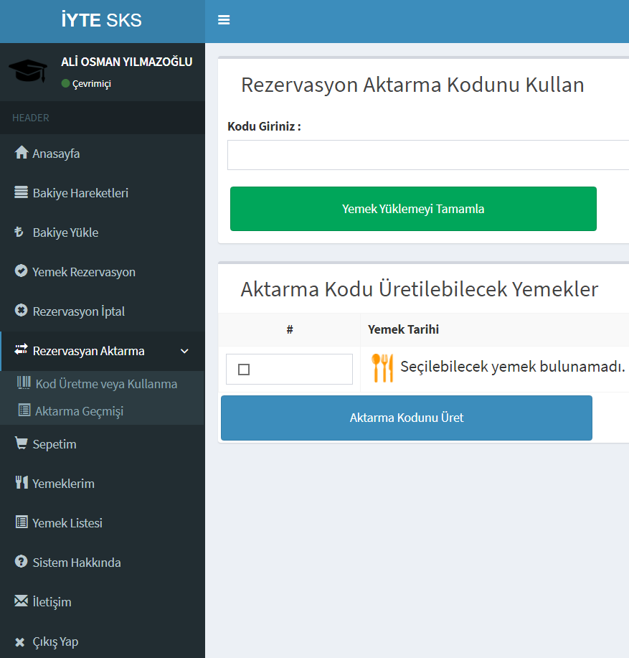Click the Kodu Giriniz text field
The height and width of the screenshot is (658, 629).
click(427, 155)
